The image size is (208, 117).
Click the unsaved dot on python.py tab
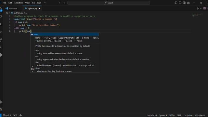[x=39, y=8]
